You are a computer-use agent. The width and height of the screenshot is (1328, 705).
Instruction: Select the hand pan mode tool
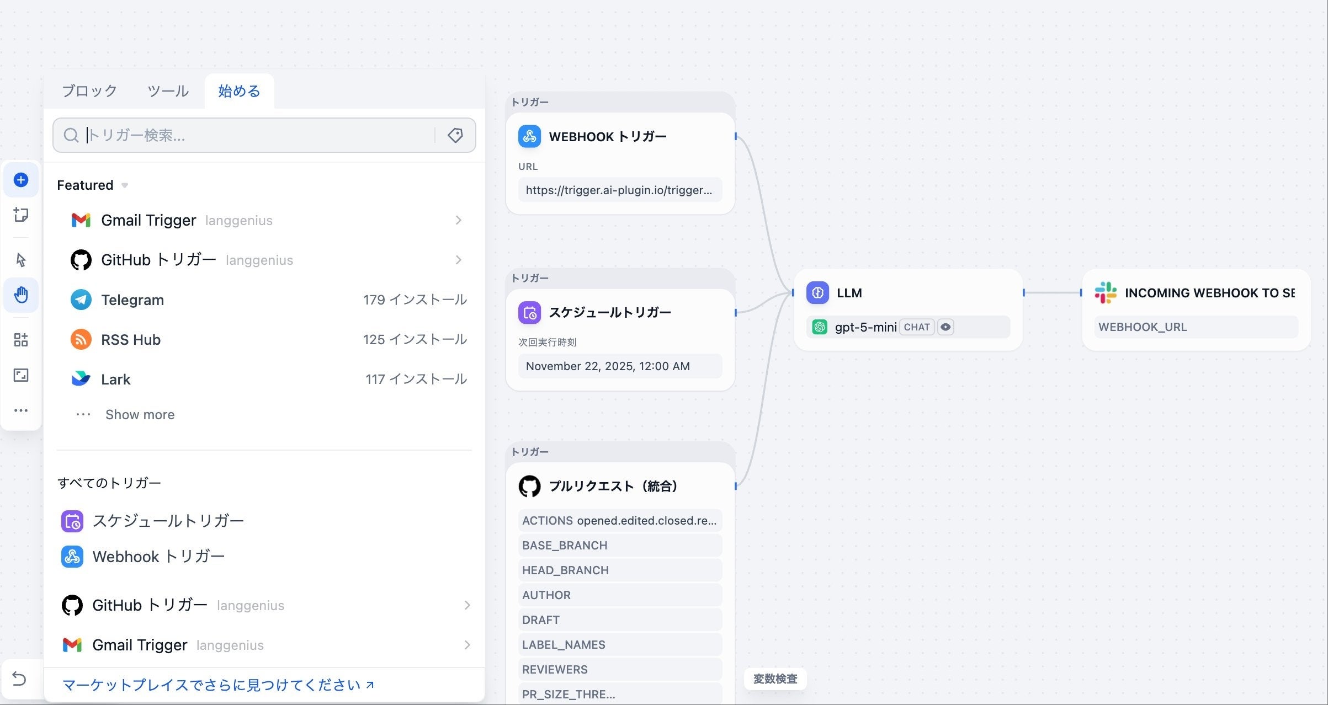tap(21, 295)
